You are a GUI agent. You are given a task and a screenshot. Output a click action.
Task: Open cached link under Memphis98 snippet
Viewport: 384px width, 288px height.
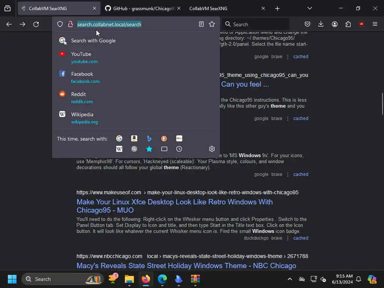[x=301, y=174]
